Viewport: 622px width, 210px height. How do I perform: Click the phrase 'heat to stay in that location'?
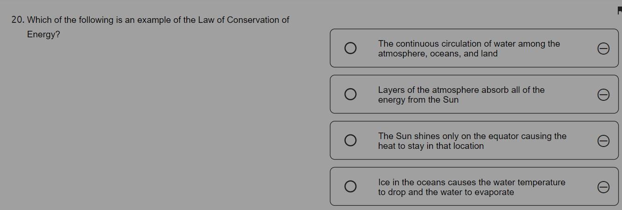(431, 146)
